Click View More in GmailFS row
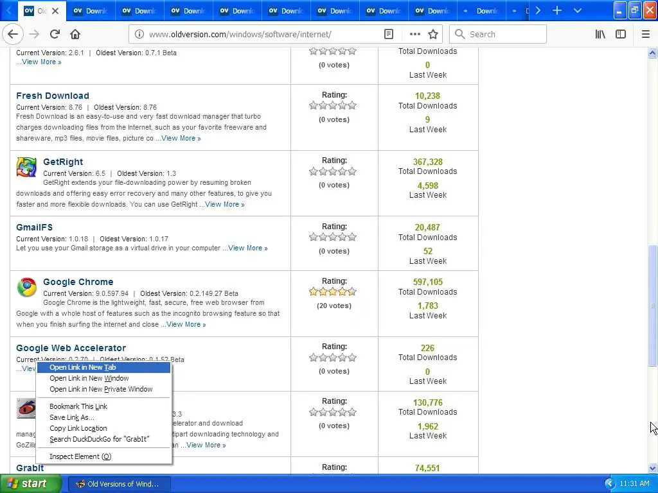 (247, 248)
